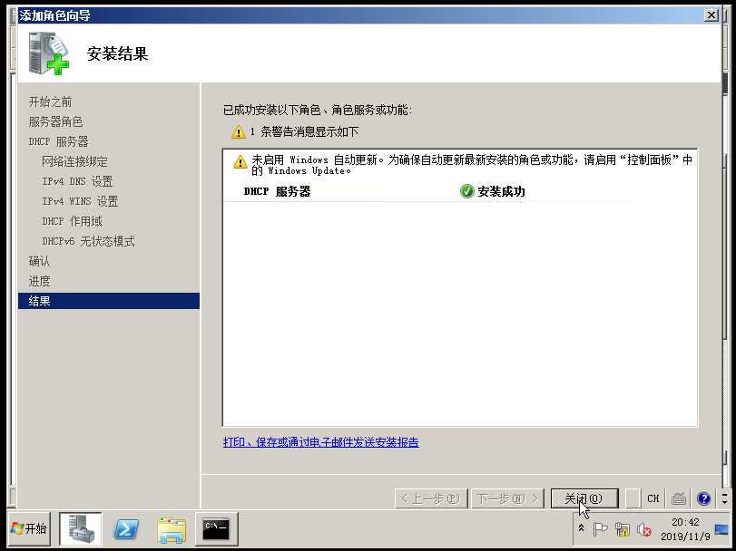Click the 安装成功 status text
The width and height of the screenshot is (736, 551).
501,191
